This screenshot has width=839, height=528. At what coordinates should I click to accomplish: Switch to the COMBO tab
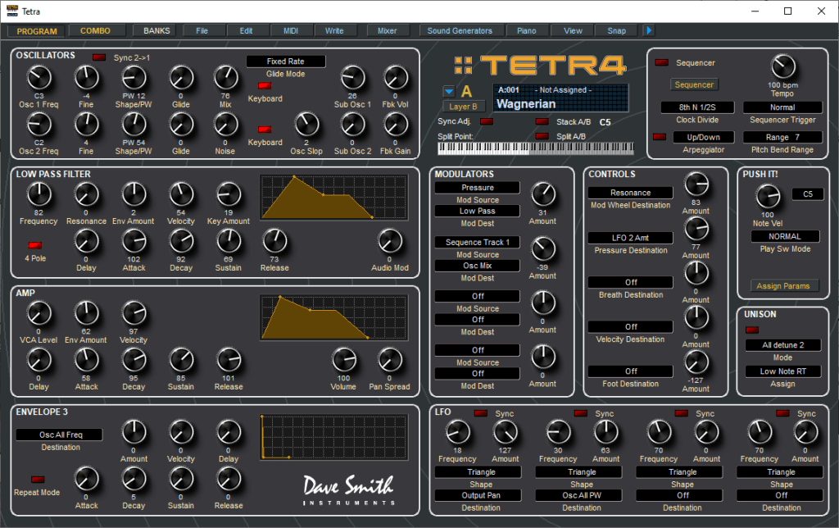point(95,31)
